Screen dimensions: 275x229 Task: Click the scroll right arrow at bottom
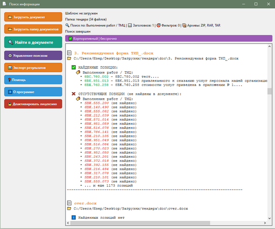[x=265, y=223]
